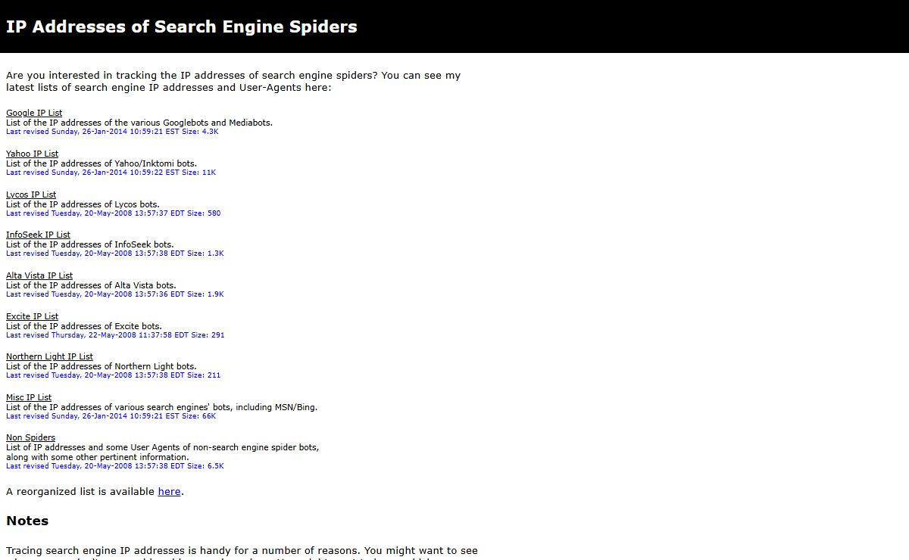
Task: Open the Non Spiders link
Action: click(x=30, y=437)
